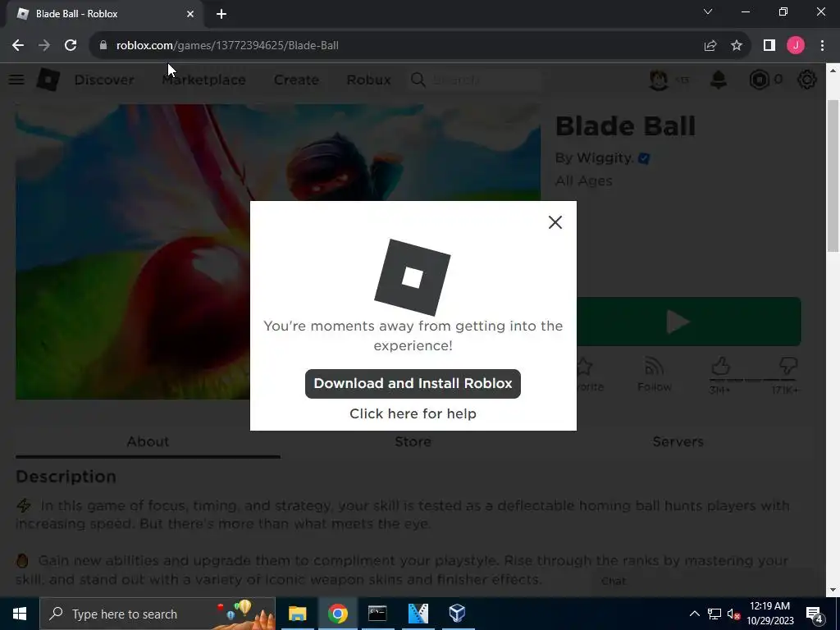Toggle the Follow game icon

[654, 367]
